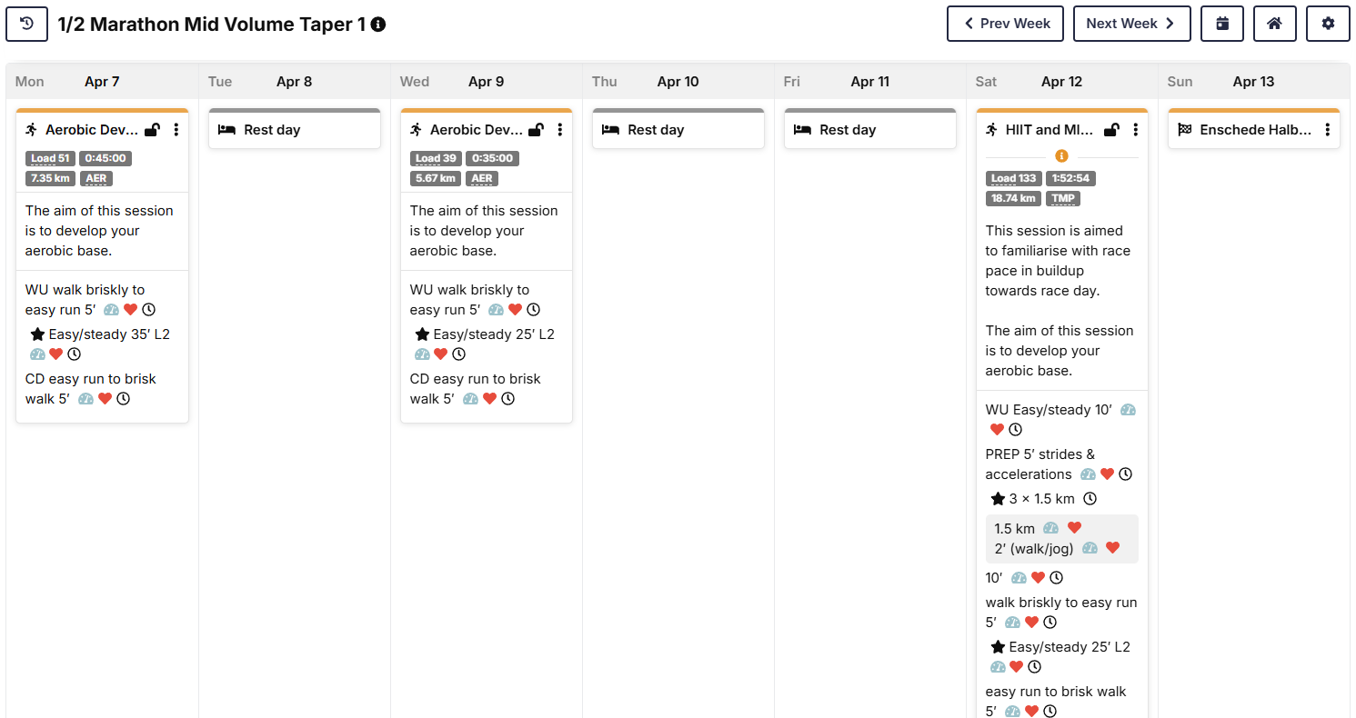Click star icon on Wednesday's Easy/steady 25′ step
Image resolution: width=1356 pixels, height=718 pixels.
[422, 334]
